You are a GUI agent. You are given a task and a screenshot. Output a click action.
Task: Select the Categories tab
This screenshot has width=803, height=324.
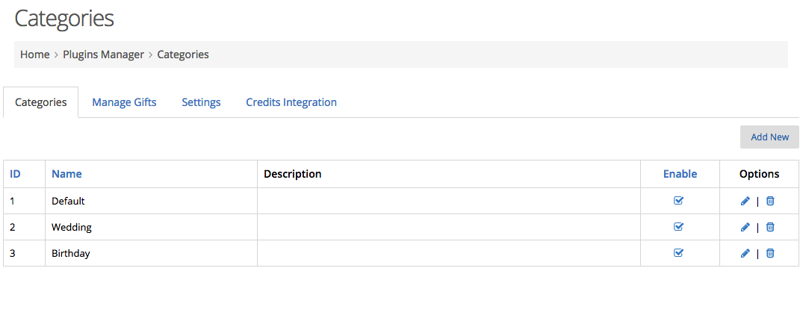(41, 102)
